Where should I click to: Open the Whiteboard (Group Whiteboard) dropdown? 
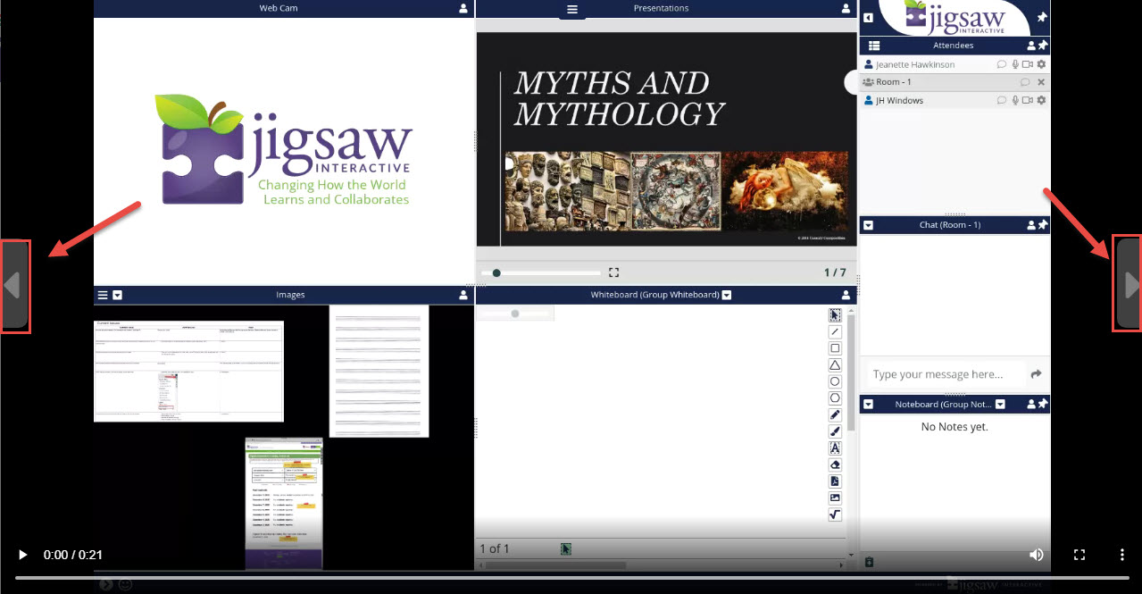727,295
